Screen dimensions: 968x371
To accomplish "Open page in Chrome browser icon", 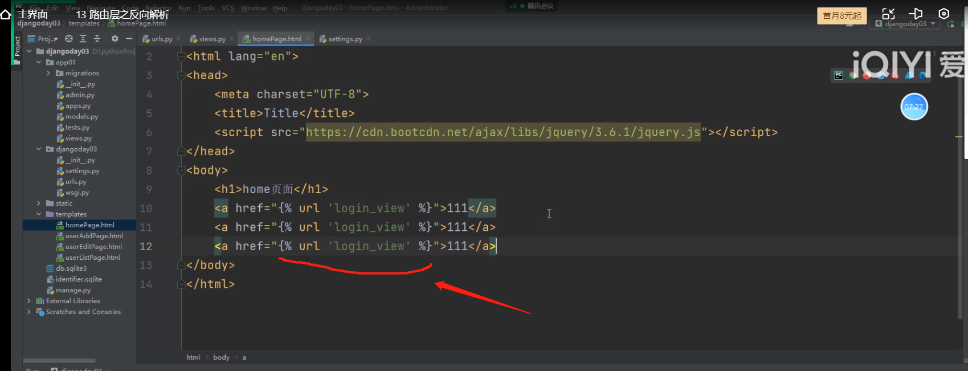I will pos(853,75).
